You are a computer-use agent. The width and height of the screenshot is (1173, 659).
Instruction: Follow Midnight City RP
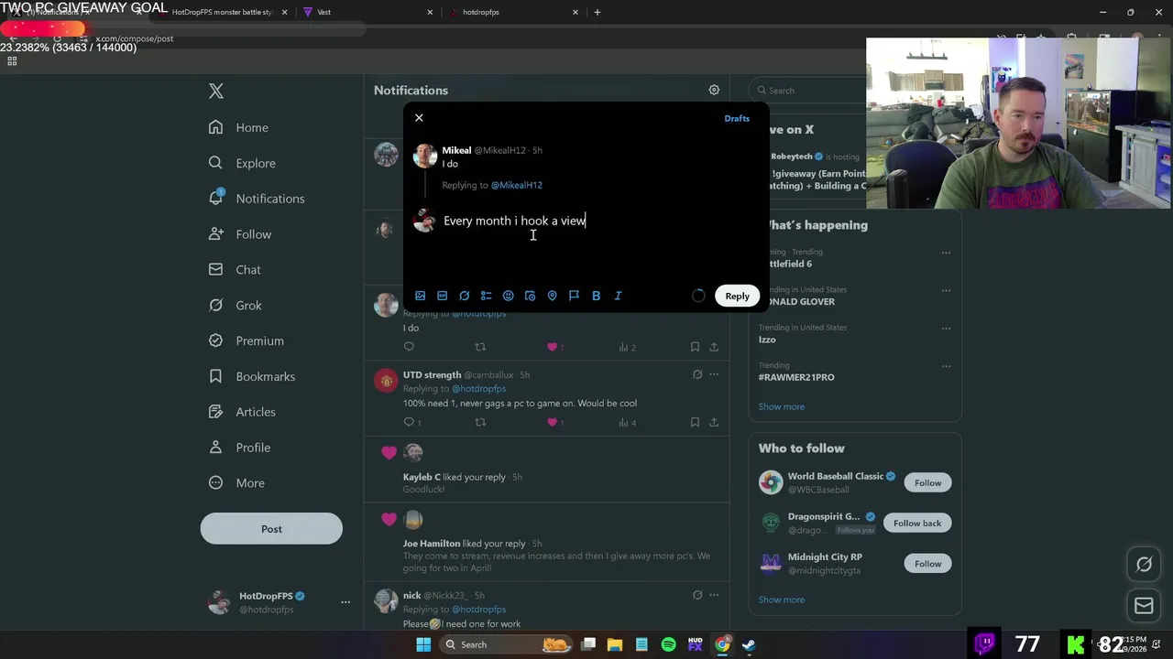(927, 563)
